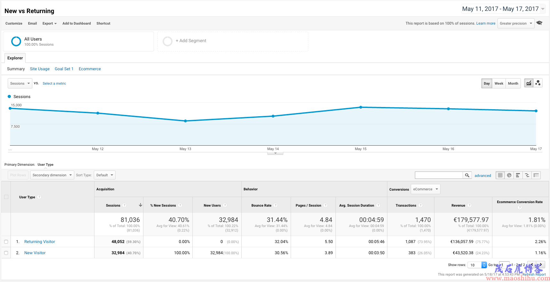Open help icon for Avg. Session Duration

pos(378,205)
